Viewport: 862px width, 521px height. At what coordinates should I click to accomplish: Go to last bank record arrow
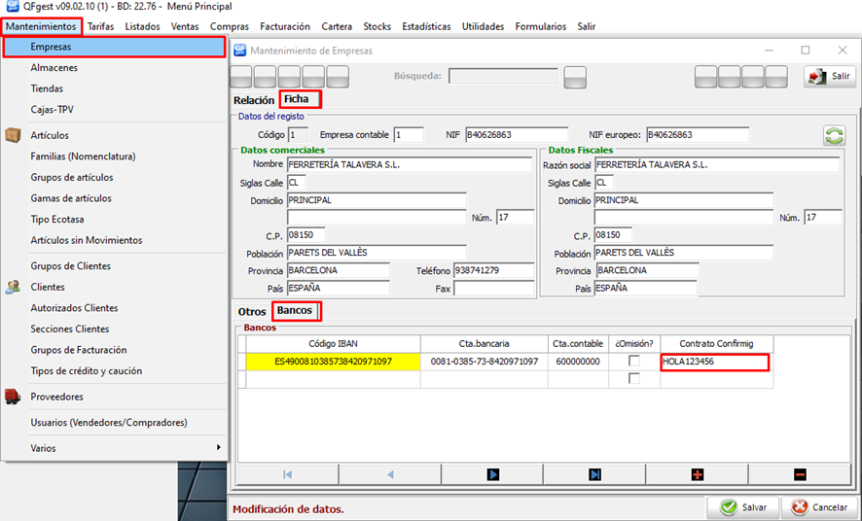click(594, 474)
